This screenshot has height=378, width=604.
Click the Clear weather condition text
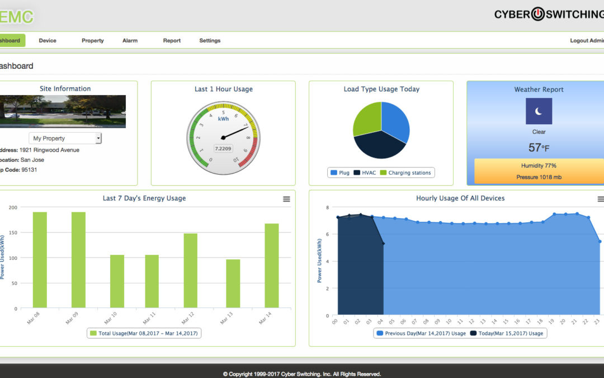click(539, 132)
